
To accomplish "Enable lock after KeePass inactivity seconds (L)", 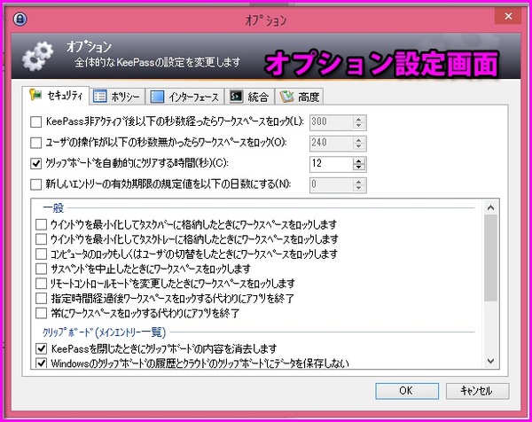I will tap(36, 121).
